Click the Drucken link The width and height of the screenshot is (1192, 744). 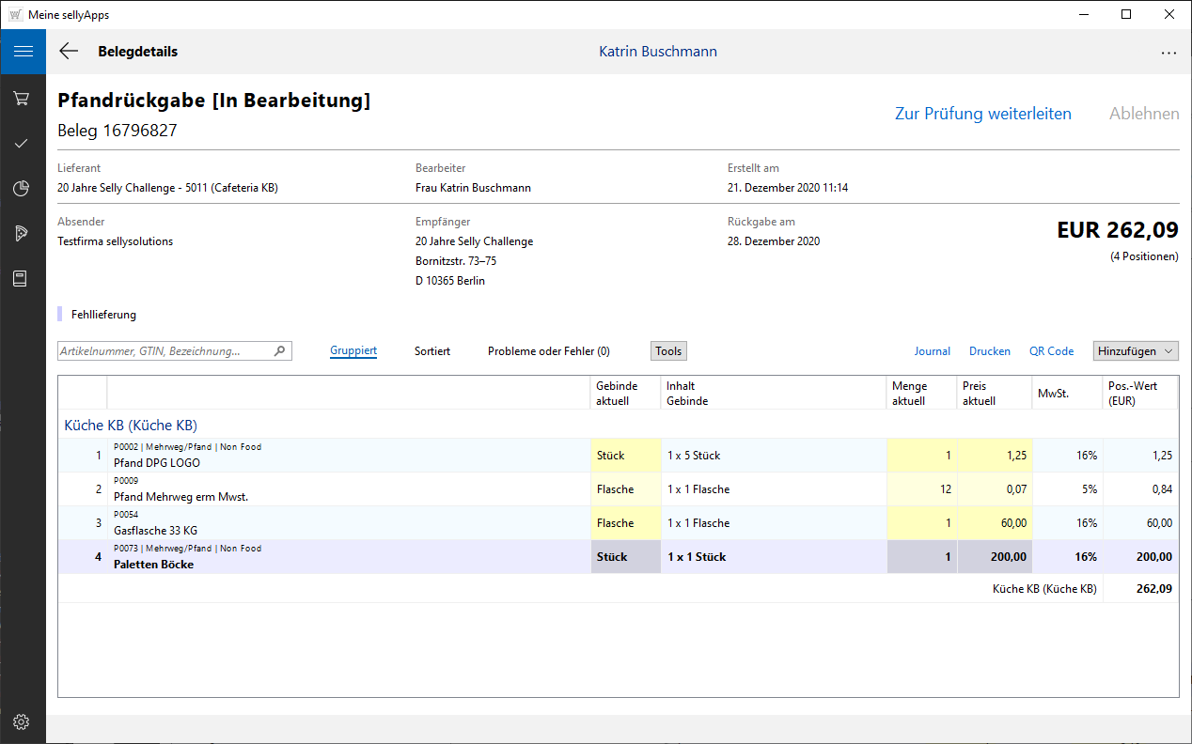pos(989,351)
